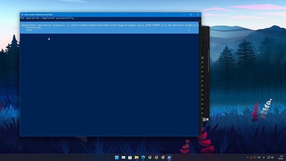Click the text "The operation completed successfully."

(x=47, y=18)
